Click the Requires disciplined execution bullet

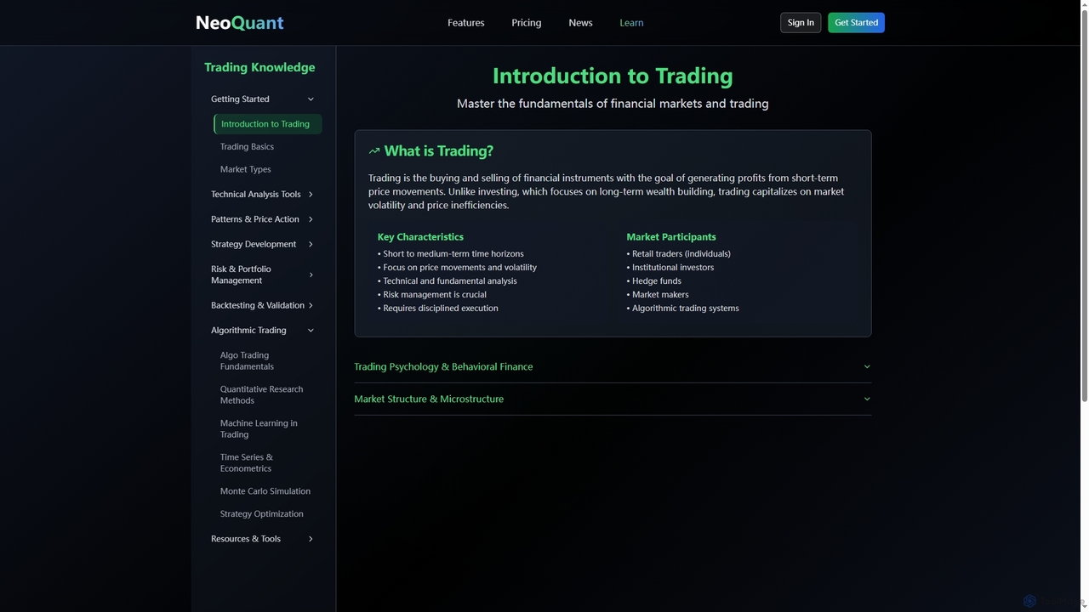(438, 309)
